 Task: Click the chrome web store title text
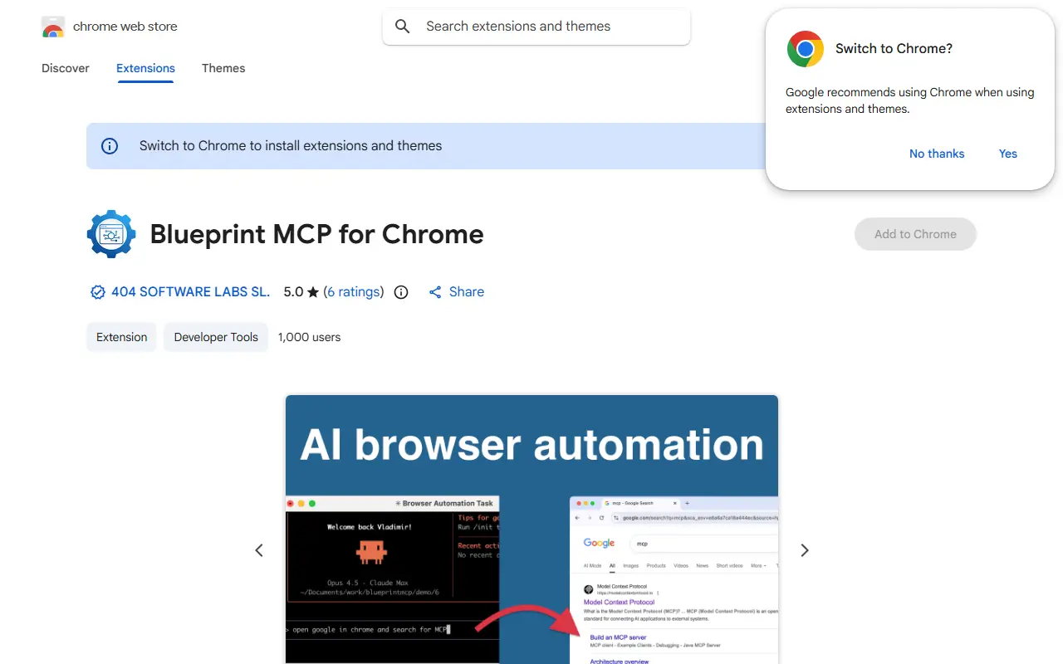125,27
